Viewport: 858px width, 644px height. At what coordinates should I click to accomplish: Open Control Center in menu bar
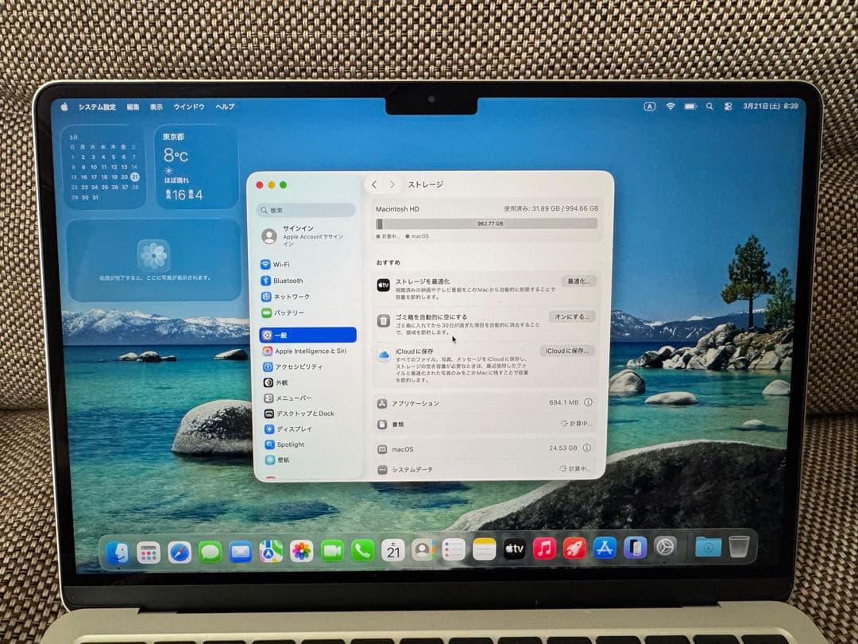pos(729,107)
